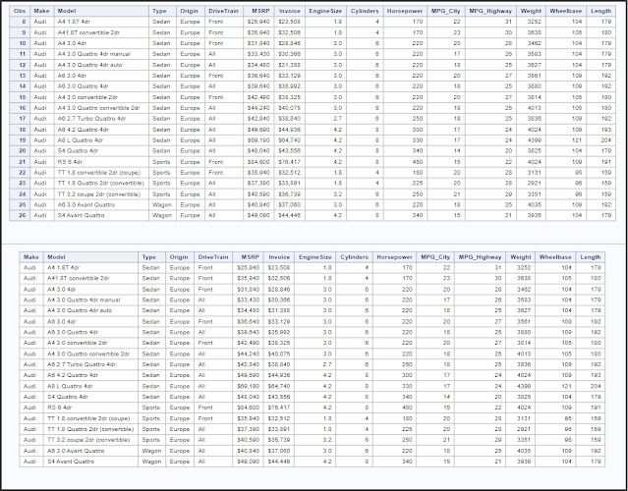Select 'S4 Quattro 4dr' in the table without Obs

[x=67, y=397]
